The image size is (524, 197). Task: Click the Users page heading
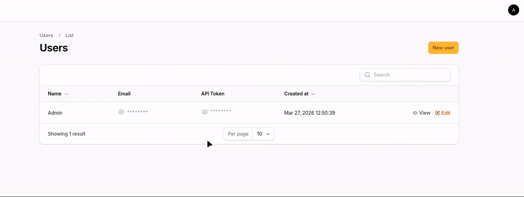[54, 48]
